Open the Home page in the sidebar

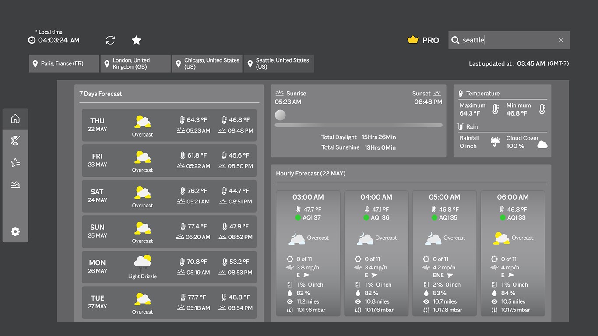point(15,118)
